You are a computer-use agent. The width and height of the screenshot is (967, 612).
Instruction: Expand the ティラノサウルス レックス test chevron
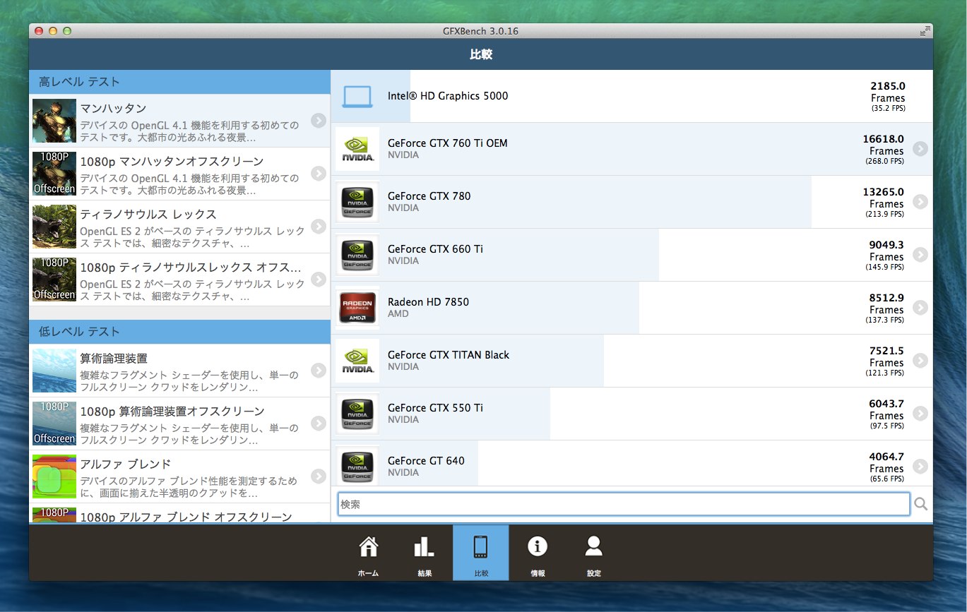point(319,227)
